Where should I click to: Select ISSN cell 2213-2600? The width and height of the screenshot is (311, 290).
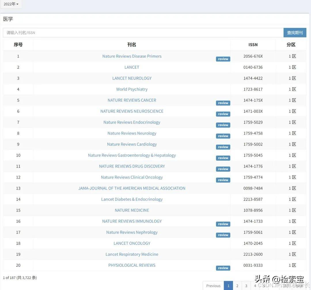pyautogui.click(x=253, y=254)
